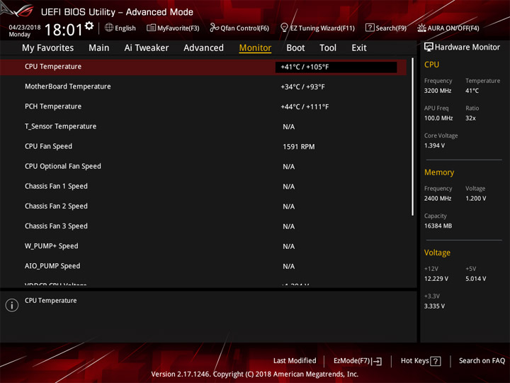The image size is (510, 383).
Task: Click Last Modified
Action: pyautogui.click(x=295, y=360)
